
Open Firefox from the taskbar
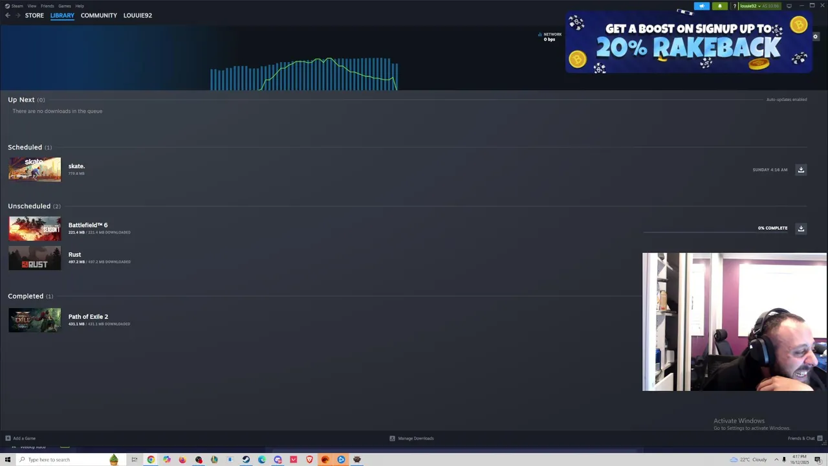(182, 460)
